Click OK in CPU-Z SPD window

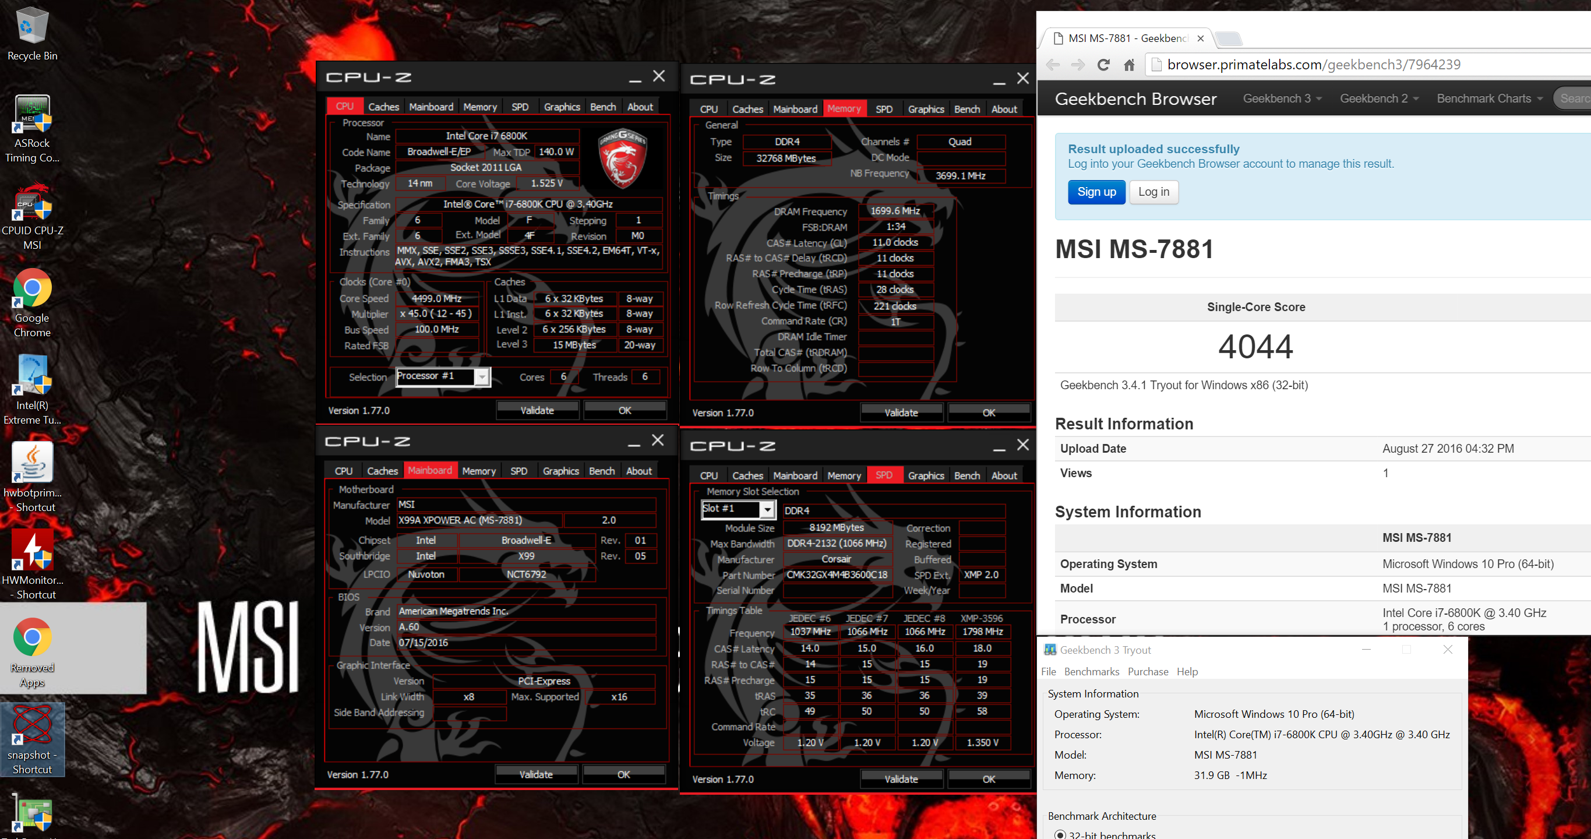pyautogui.click(x=989, y=779)
